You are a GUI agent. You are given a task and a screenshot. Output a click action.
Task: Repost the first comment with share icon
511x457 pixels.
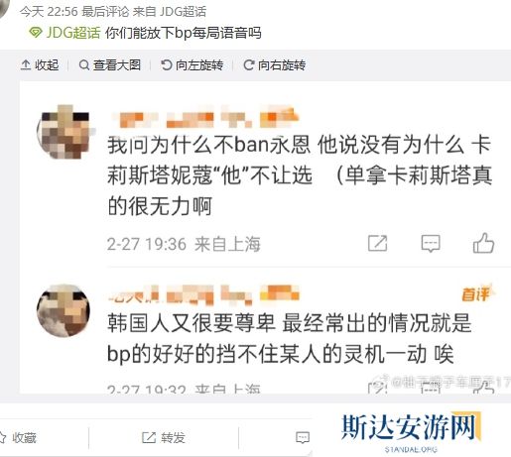tap(377, 244)
